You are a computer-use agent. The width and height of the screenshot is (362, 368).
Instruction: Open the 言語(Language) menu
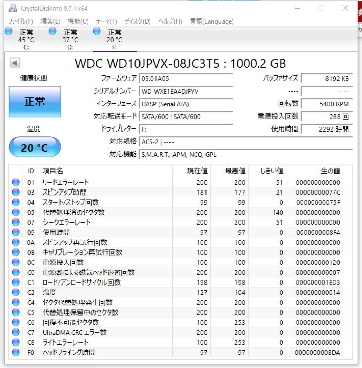coord(212,21)
